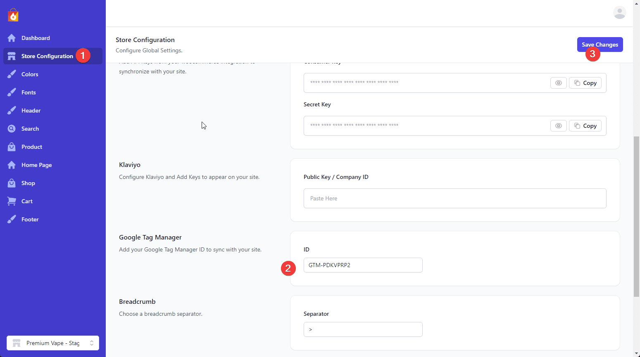Open the user avatar profile menu
The width and height of the screenshot is (640, 357).
[619, 13]
